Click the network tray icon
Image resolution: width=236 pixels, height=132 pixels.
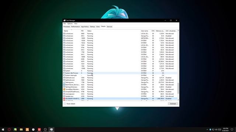click(x=213, y=129)
